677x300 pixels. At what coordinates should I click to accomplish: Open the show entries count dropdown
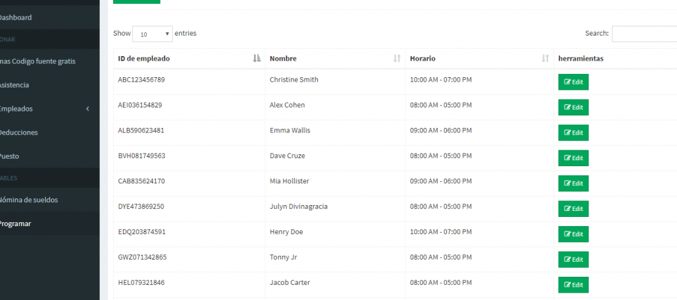click(152, 34)
